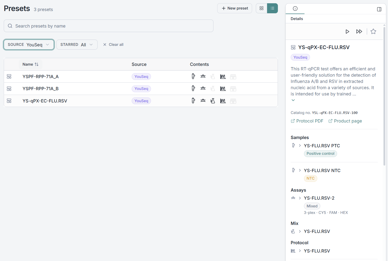Click the preset icon for YSPF-RPP-71A_A row
Image resolution: width=388 pixels, height=261 pixels.
click(9, 77)
